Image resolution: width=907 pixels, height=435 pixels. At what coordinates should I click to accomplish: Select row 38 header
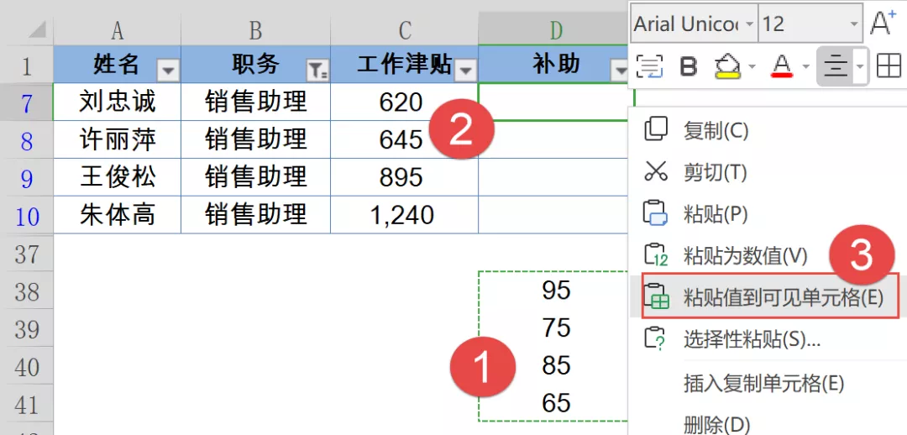pyautogui.click(x=27, y=291)
